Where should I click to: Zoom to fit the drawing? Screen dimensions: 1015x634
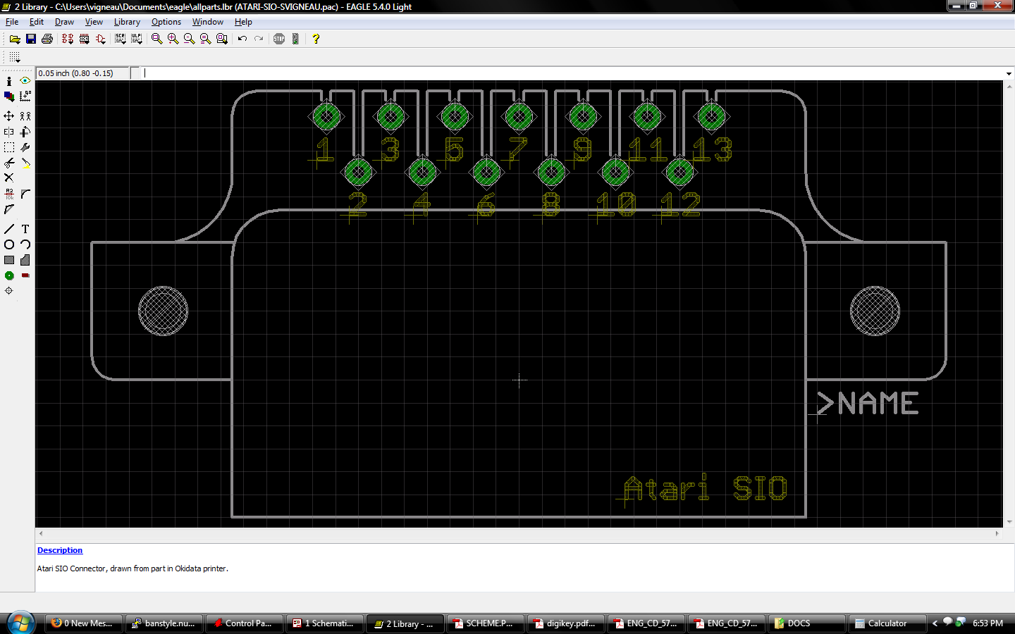click(x=156, y=39)
